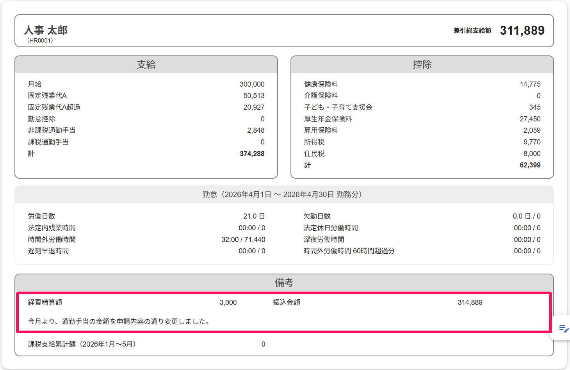Click the pension amount 27,450
The image size is (570, 370).
pyautogui.click(x=530, y=119)
